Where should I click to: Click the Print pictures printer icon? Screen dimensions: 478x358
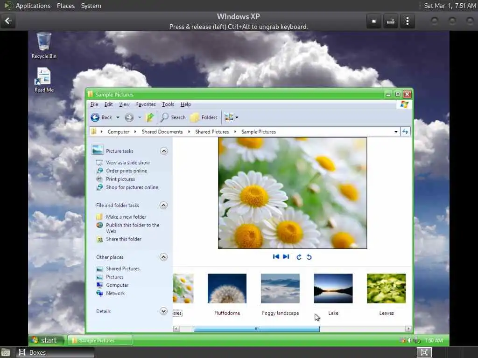click(99, 179)
